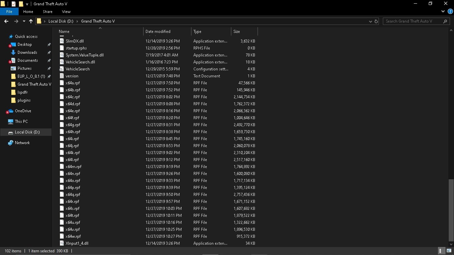
Task: Click the version text document icon
Action: [x=62, y=76]
